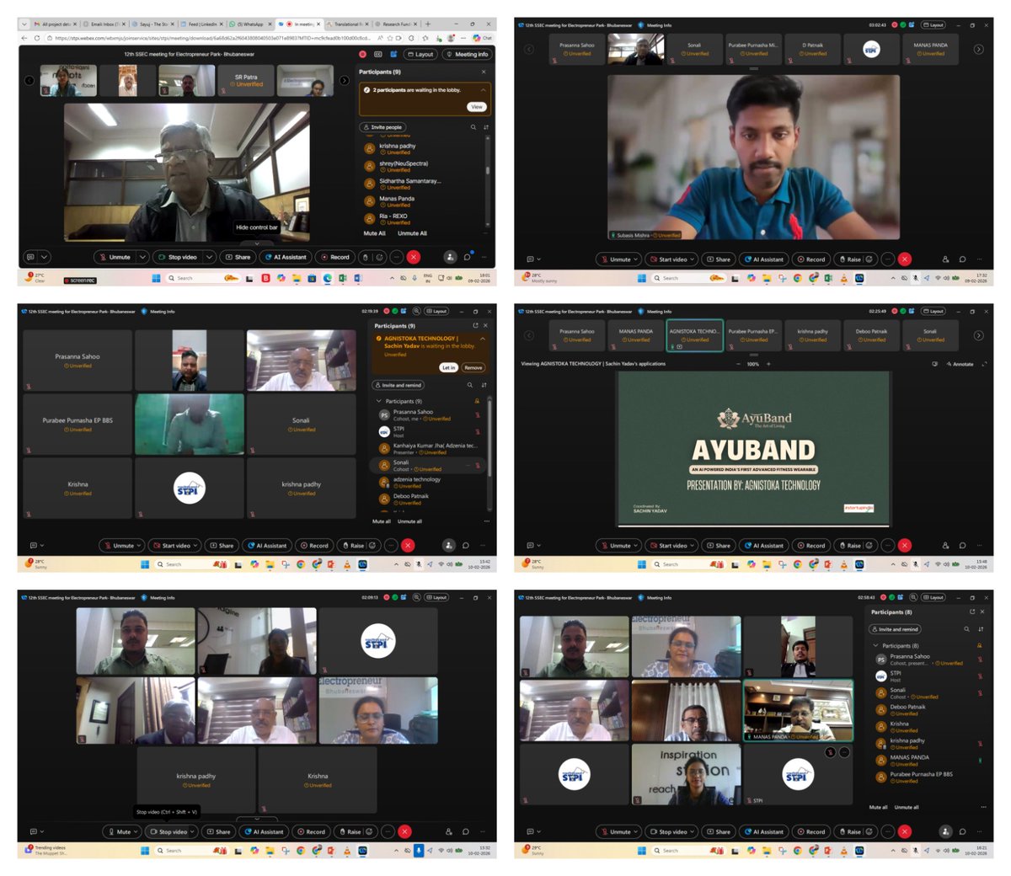Click View in the lobby waiting banner
Image resolution: width=1011 pixels, height=876 pixels.
(x=477, y=107)
